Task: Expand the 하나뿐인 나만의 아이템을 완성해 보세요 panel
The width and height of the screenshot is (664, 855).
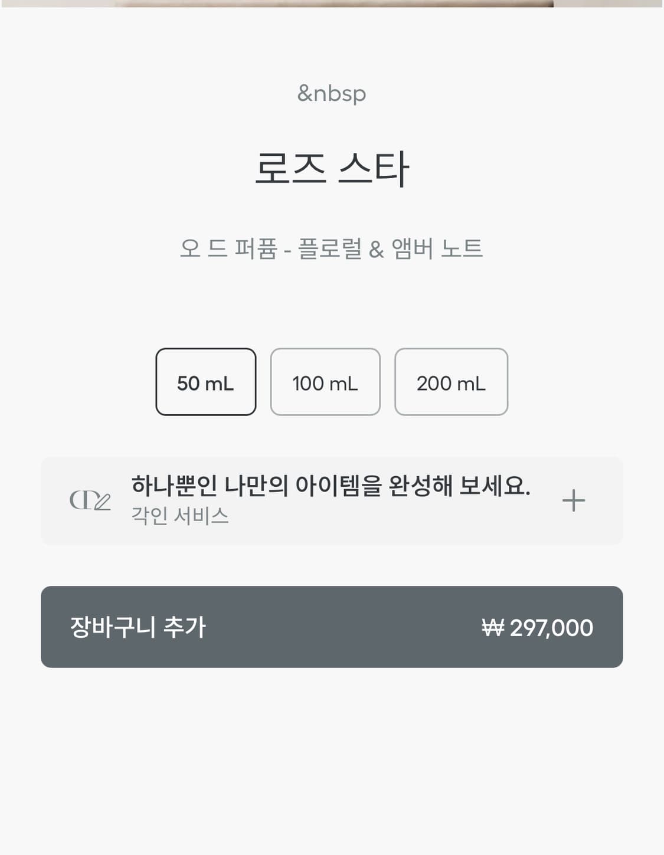Action: coord(331,486)
